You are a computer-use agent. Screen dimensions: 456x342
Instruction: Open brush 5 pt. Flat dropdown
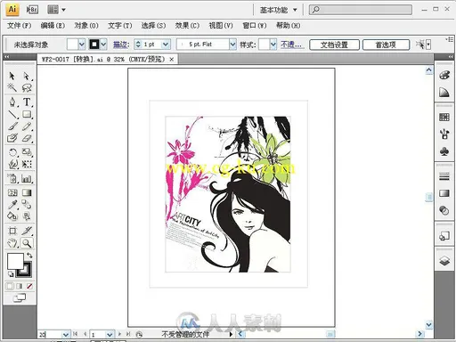pos(232,45)
